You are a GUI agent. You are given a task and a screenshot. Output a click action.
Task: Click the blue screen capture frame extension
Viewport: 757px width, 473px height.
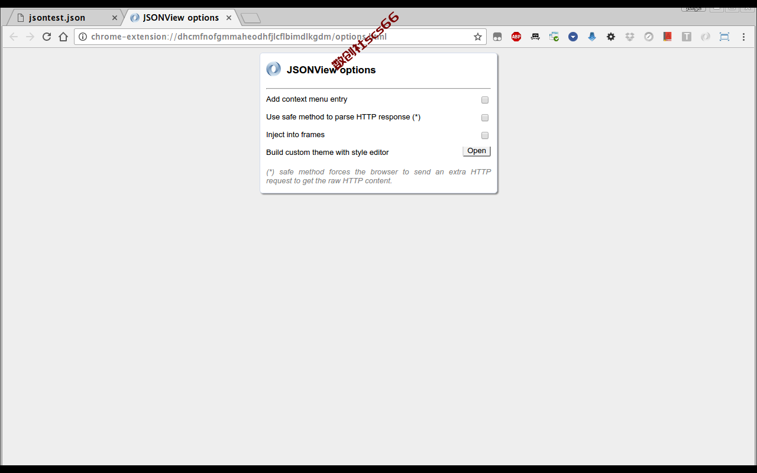(x=724, y=37)
